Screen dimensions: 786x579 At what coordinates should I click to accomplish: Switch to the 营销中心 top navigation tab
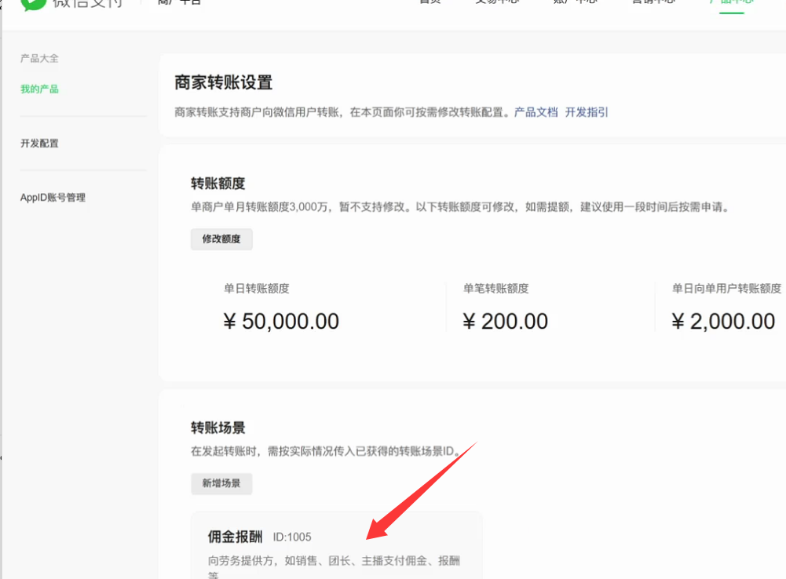(x=653, y=2)
